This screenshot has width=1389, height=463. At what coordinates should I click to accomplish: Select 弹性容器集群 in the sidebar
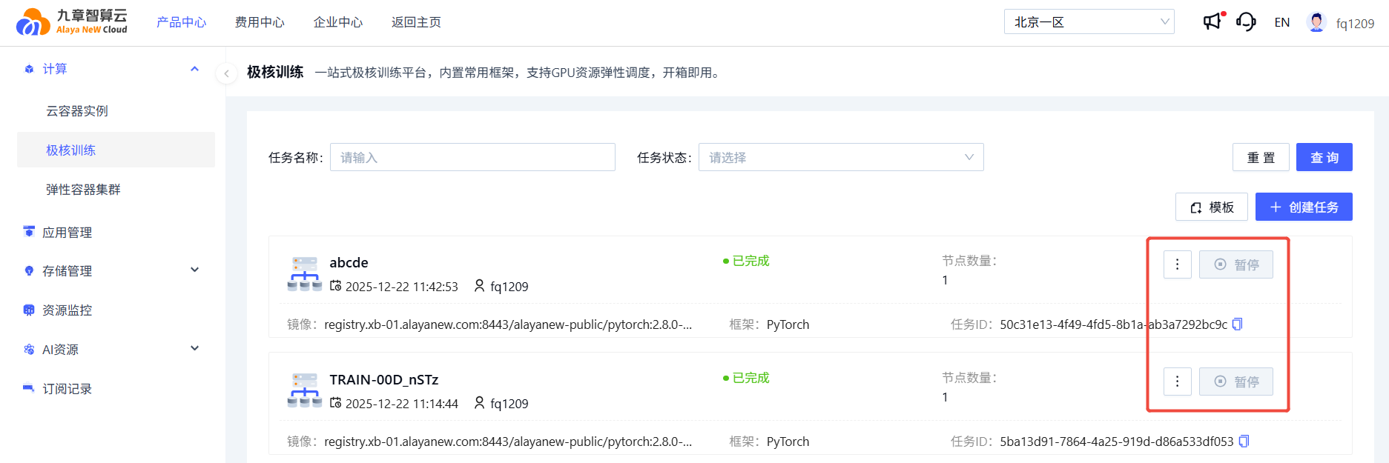(83, 190)
